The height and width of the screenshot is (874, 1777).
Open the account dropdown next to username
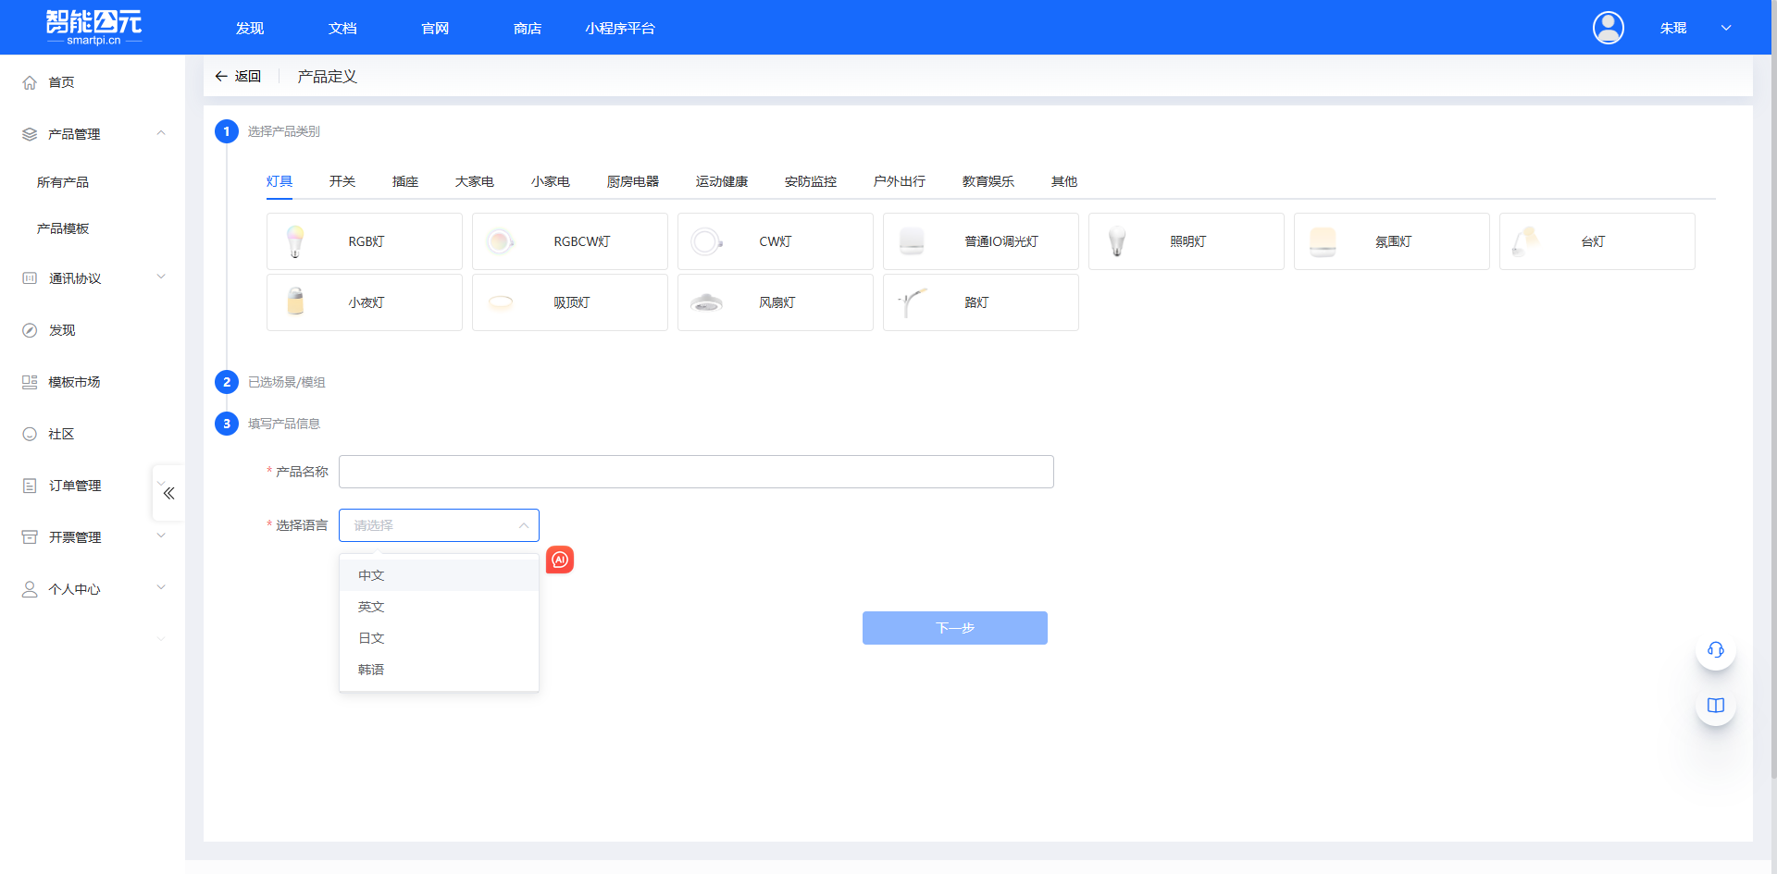coord(1726,28)
